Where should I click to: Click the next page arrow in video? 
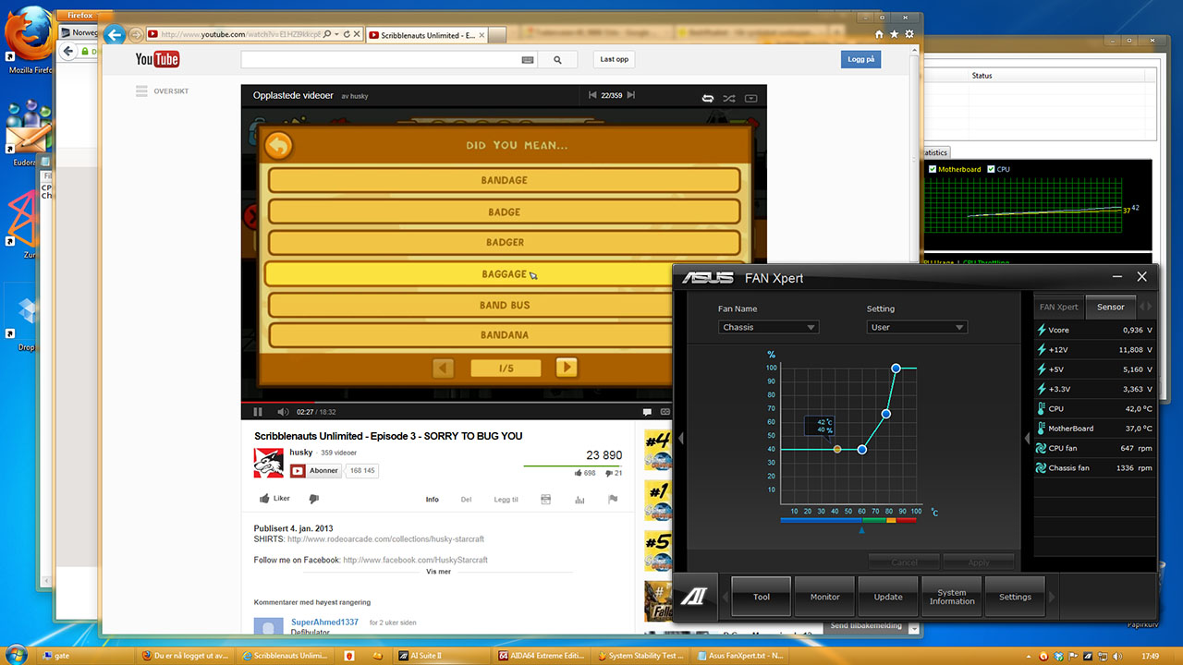[x=567, y=368]
